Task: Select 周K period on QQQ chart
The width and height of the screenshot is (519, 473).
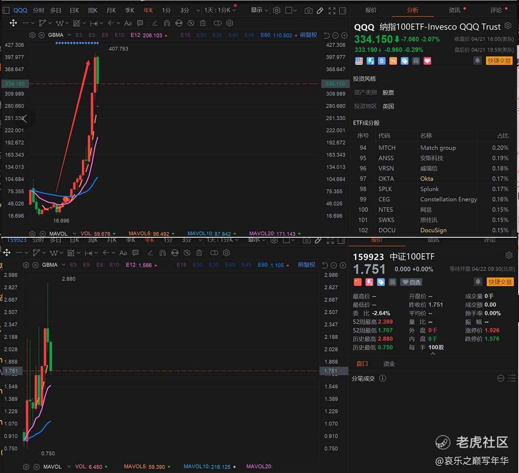Action: (x=93, y=10)
